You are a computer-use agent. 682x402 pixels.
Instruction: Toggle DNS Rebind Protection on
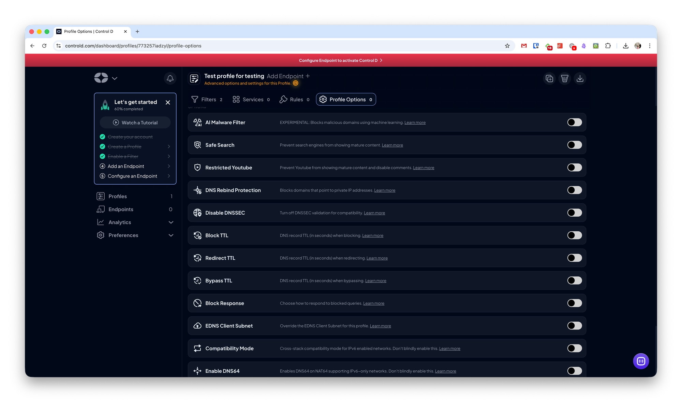[x=574, y=190]
